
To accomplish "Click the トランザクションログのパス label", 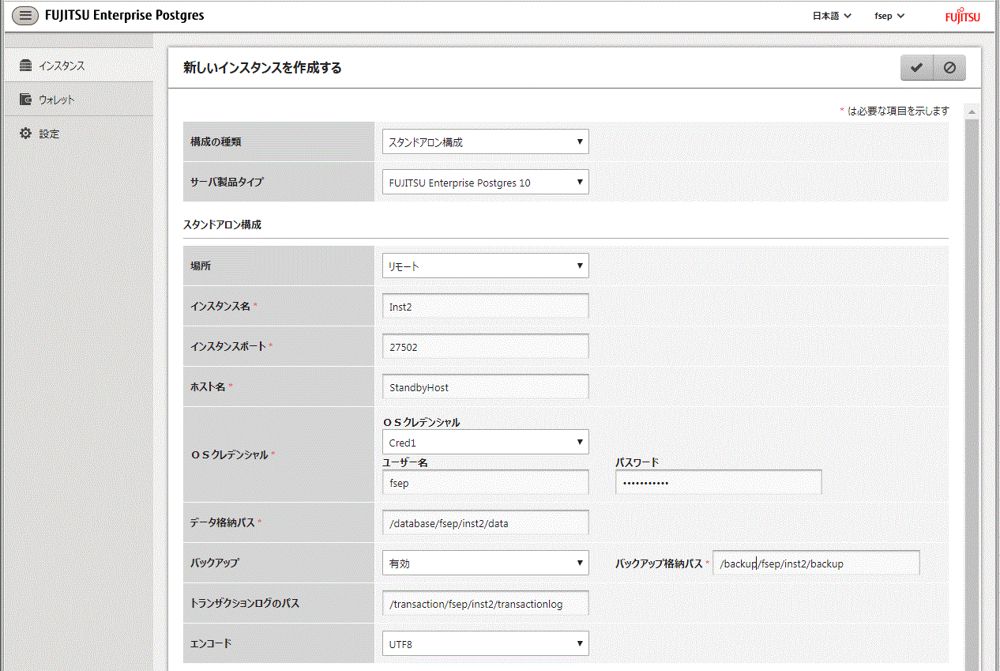I will [x=245, y=604].
